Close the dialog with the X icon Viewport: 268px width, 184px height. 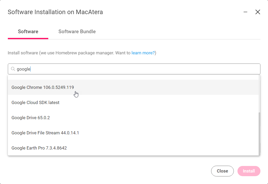[258, 12]
